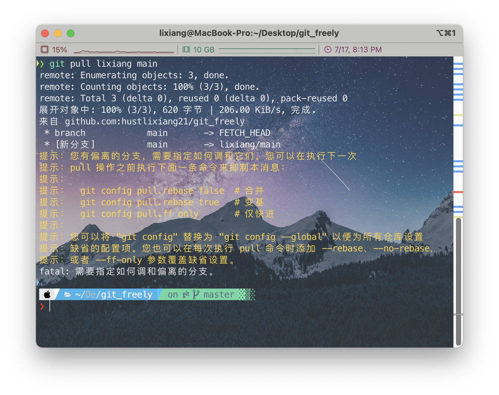Click '展开对象中: 100% (3/3)' line
Screen dimensions: 499x395
pos(178,110)
